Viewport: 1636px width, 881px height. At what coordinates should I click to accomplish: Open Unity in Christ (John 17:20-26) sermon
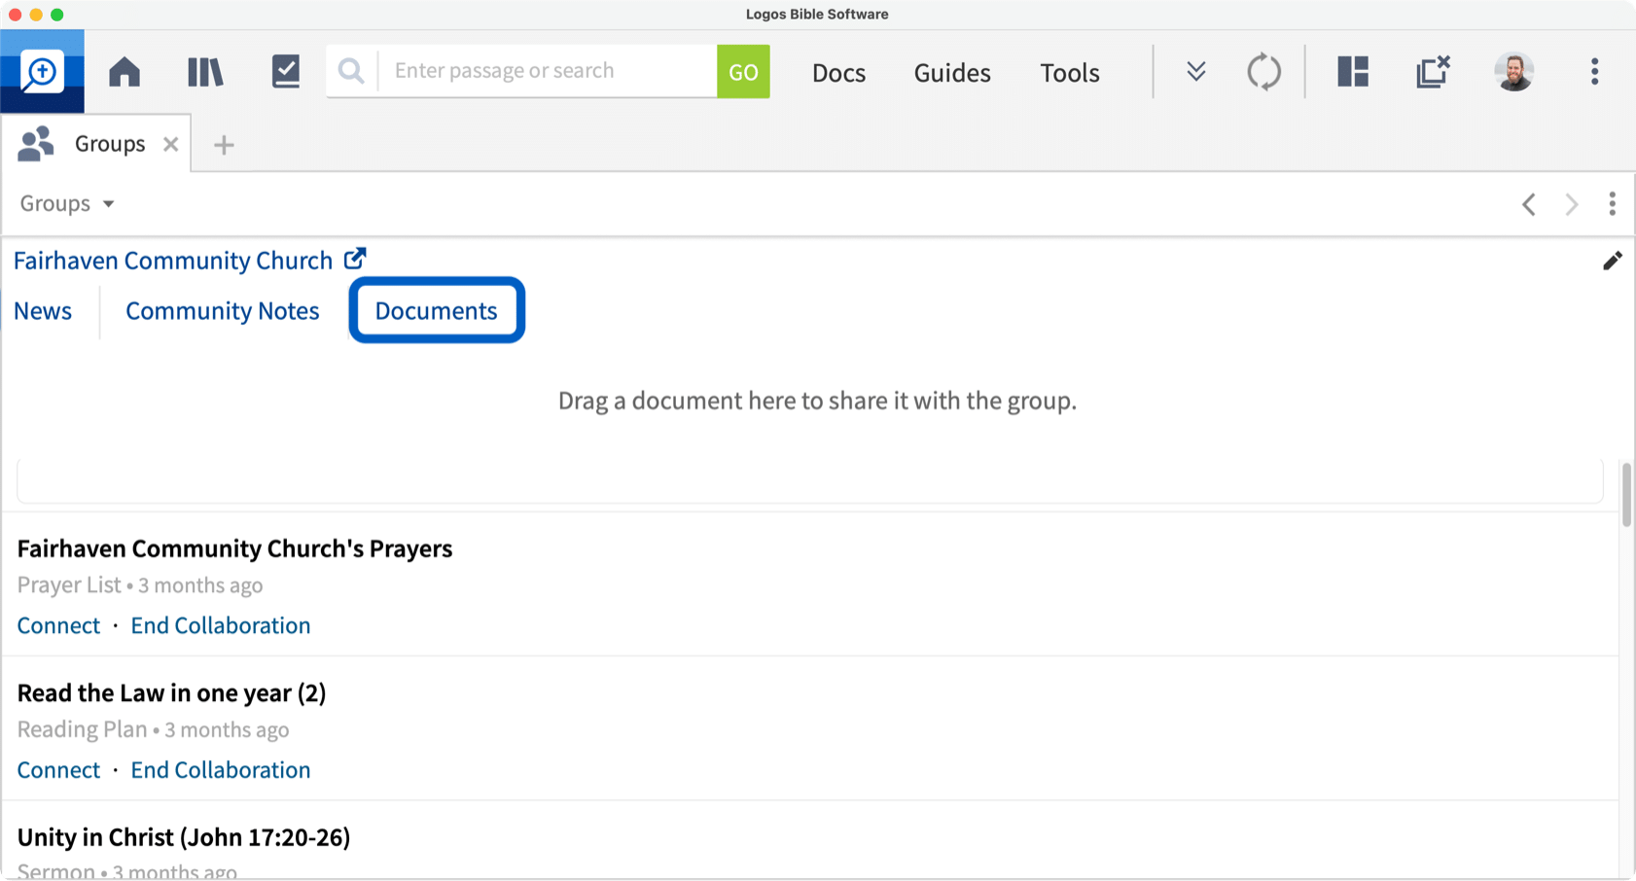coord(184,837)
